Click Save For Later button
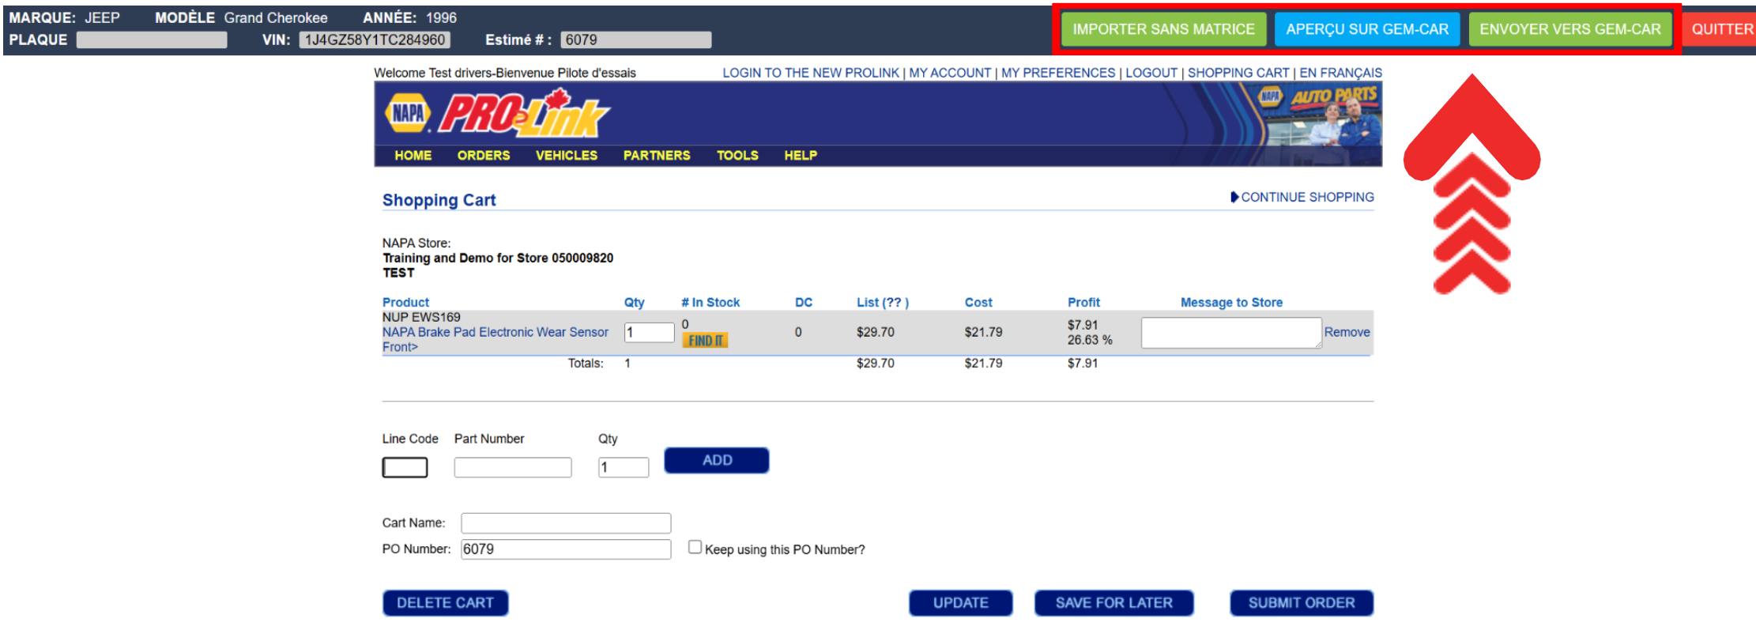 pos(1114,603)
